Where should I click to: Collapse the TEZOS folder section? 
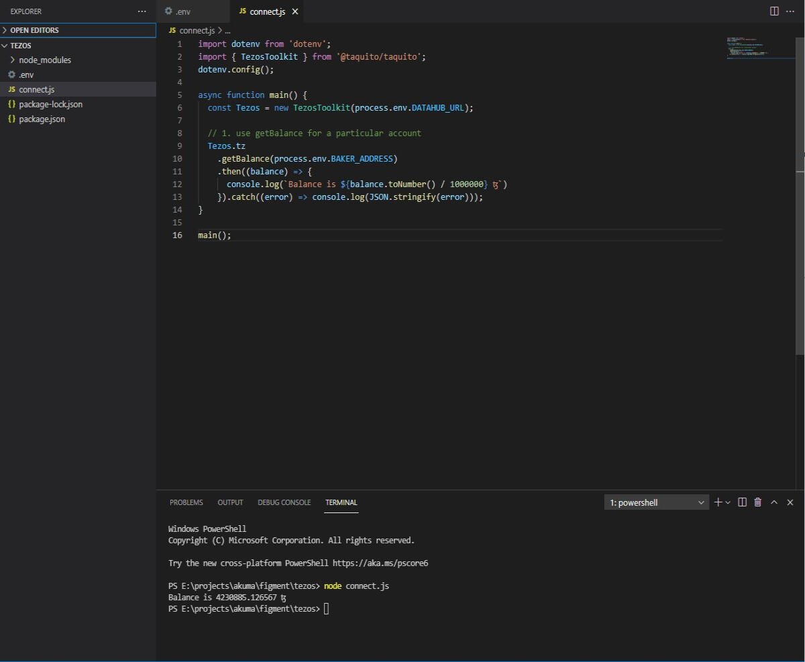(78, 45)
